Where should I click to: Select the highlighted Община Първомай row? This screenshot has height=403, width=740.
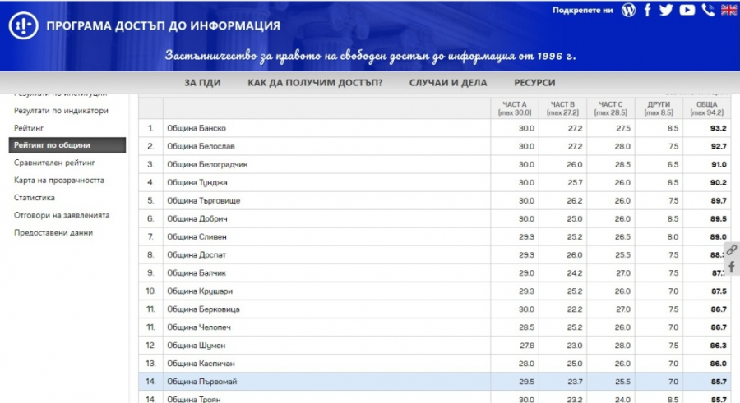coord(435,382)
